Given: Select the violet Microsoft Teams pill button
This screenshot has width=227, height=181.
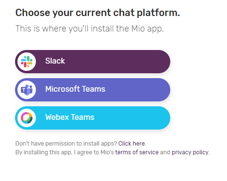Looking at the screenshot, I should coord(93,90).
